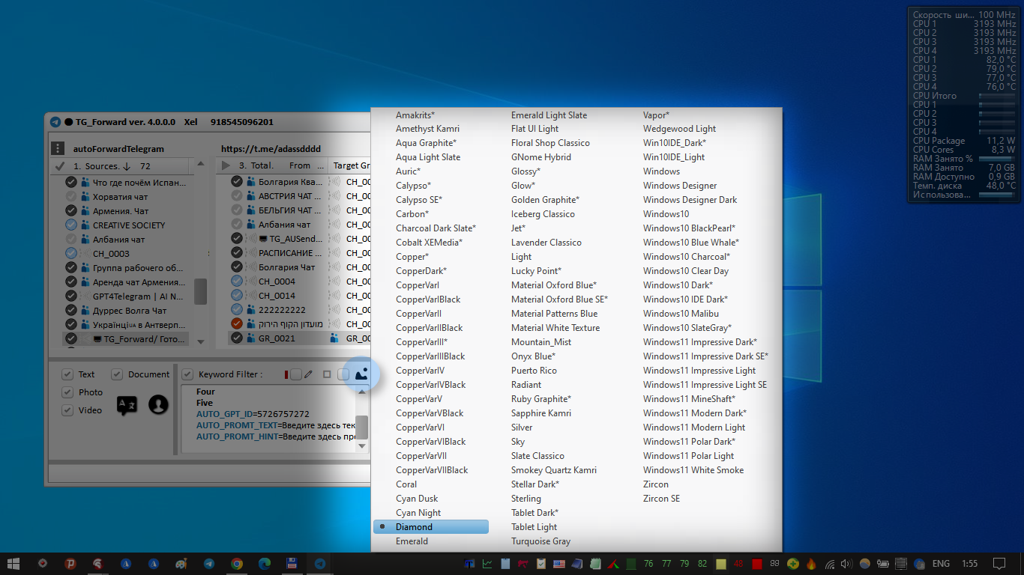Click the pencil edit icon in Keyword Filter bar
This screenshot has width=1024, height=575.
click(309, 374)
